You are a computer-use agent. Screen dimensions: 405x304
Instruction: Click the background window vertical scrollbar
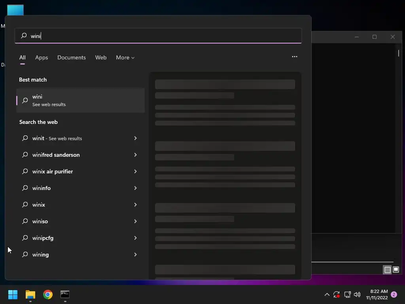(x=399, y=53)
